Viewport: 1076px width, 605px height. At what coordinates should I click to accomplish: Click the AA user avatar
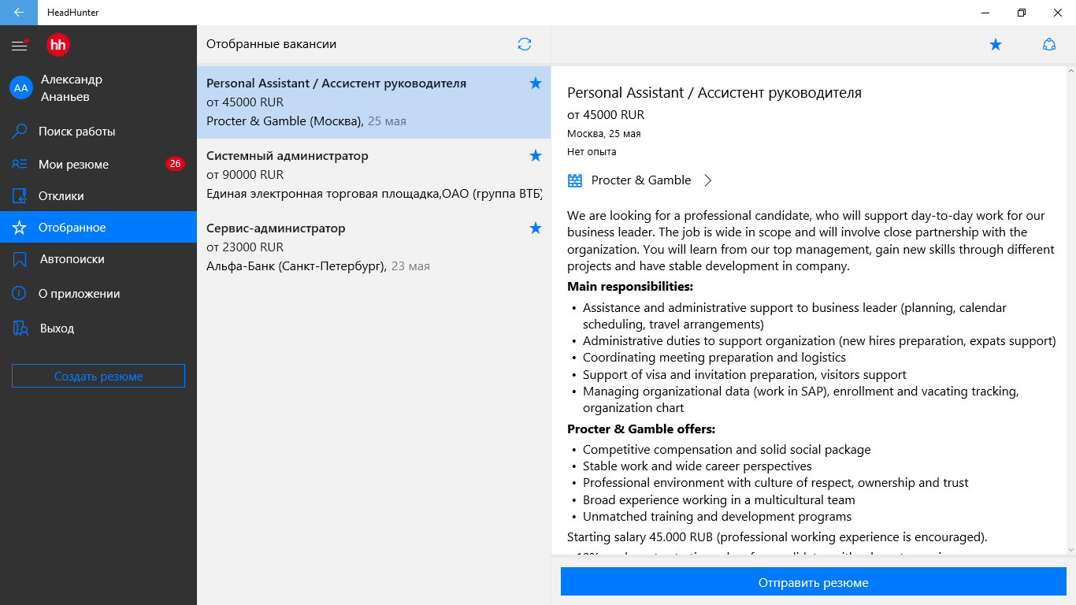tap(21, 88)
